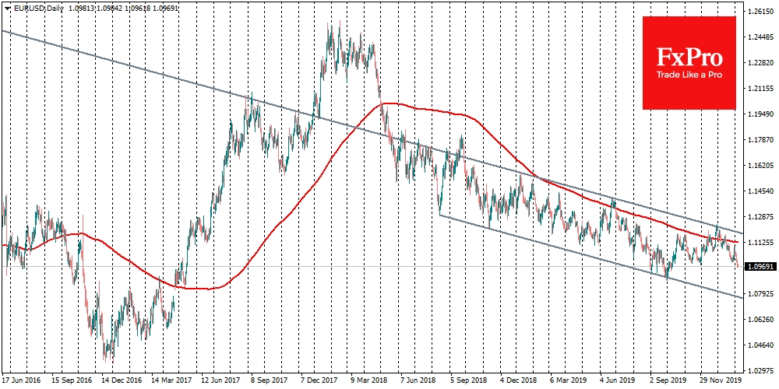Select the lower grey channel trendline

click(591, 257)
